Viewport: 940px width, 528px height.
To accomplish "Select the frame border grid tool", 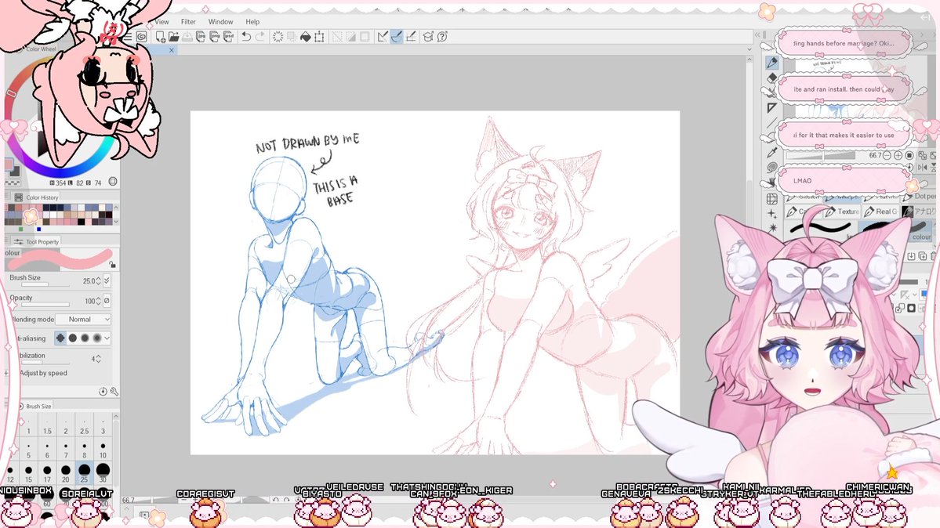I will click(771, 198).
